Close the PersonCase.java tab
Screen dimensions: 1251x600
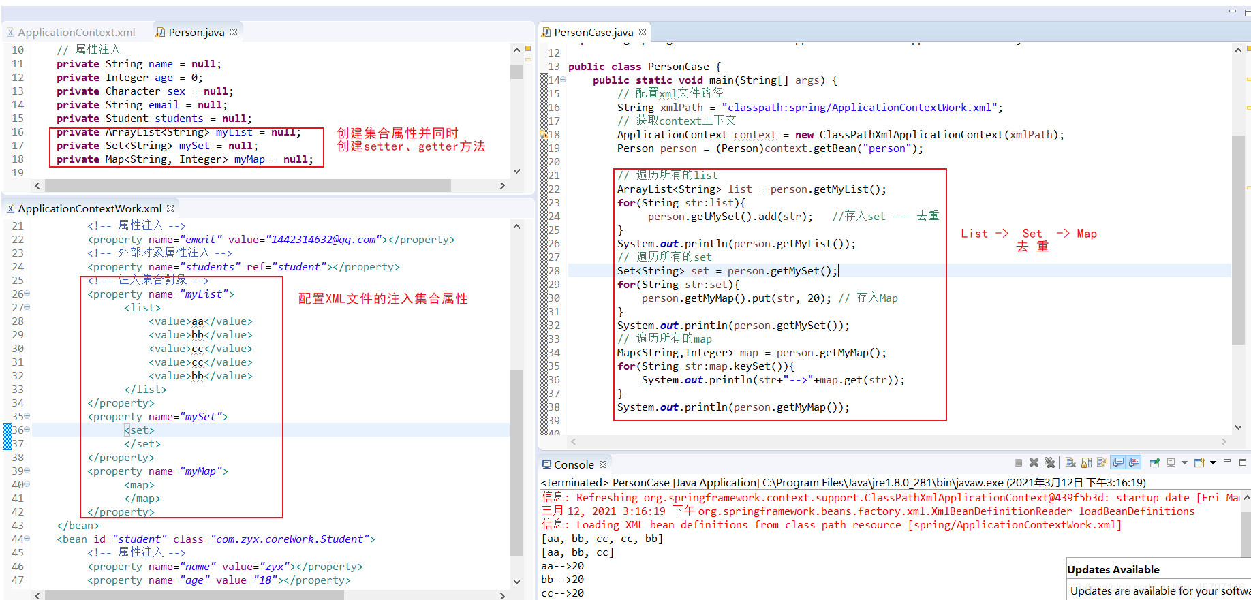(x=643, y=31)
